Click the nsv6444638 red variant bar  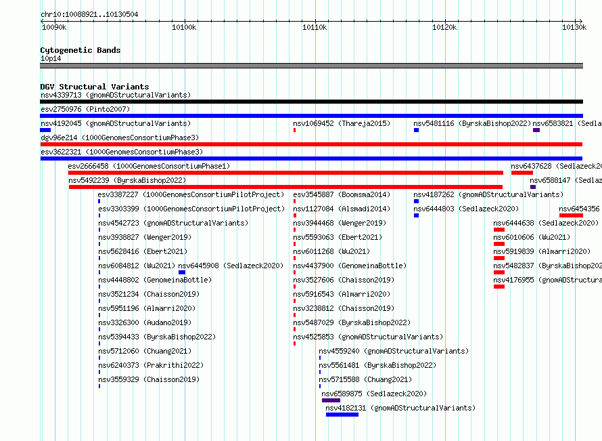point(499,230)
